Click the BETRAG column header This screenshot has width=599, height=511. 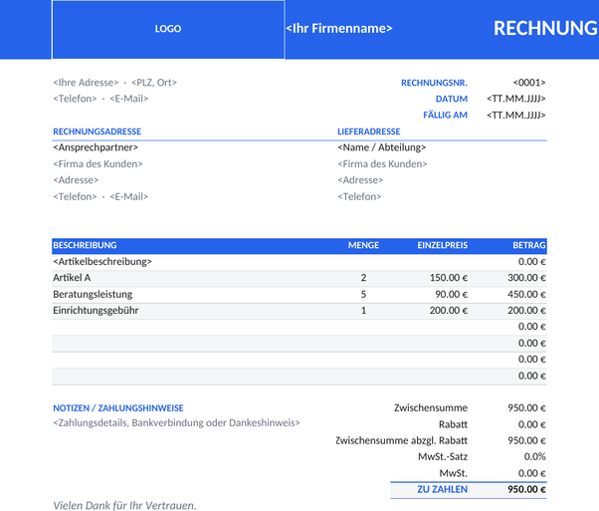[529, 246]
